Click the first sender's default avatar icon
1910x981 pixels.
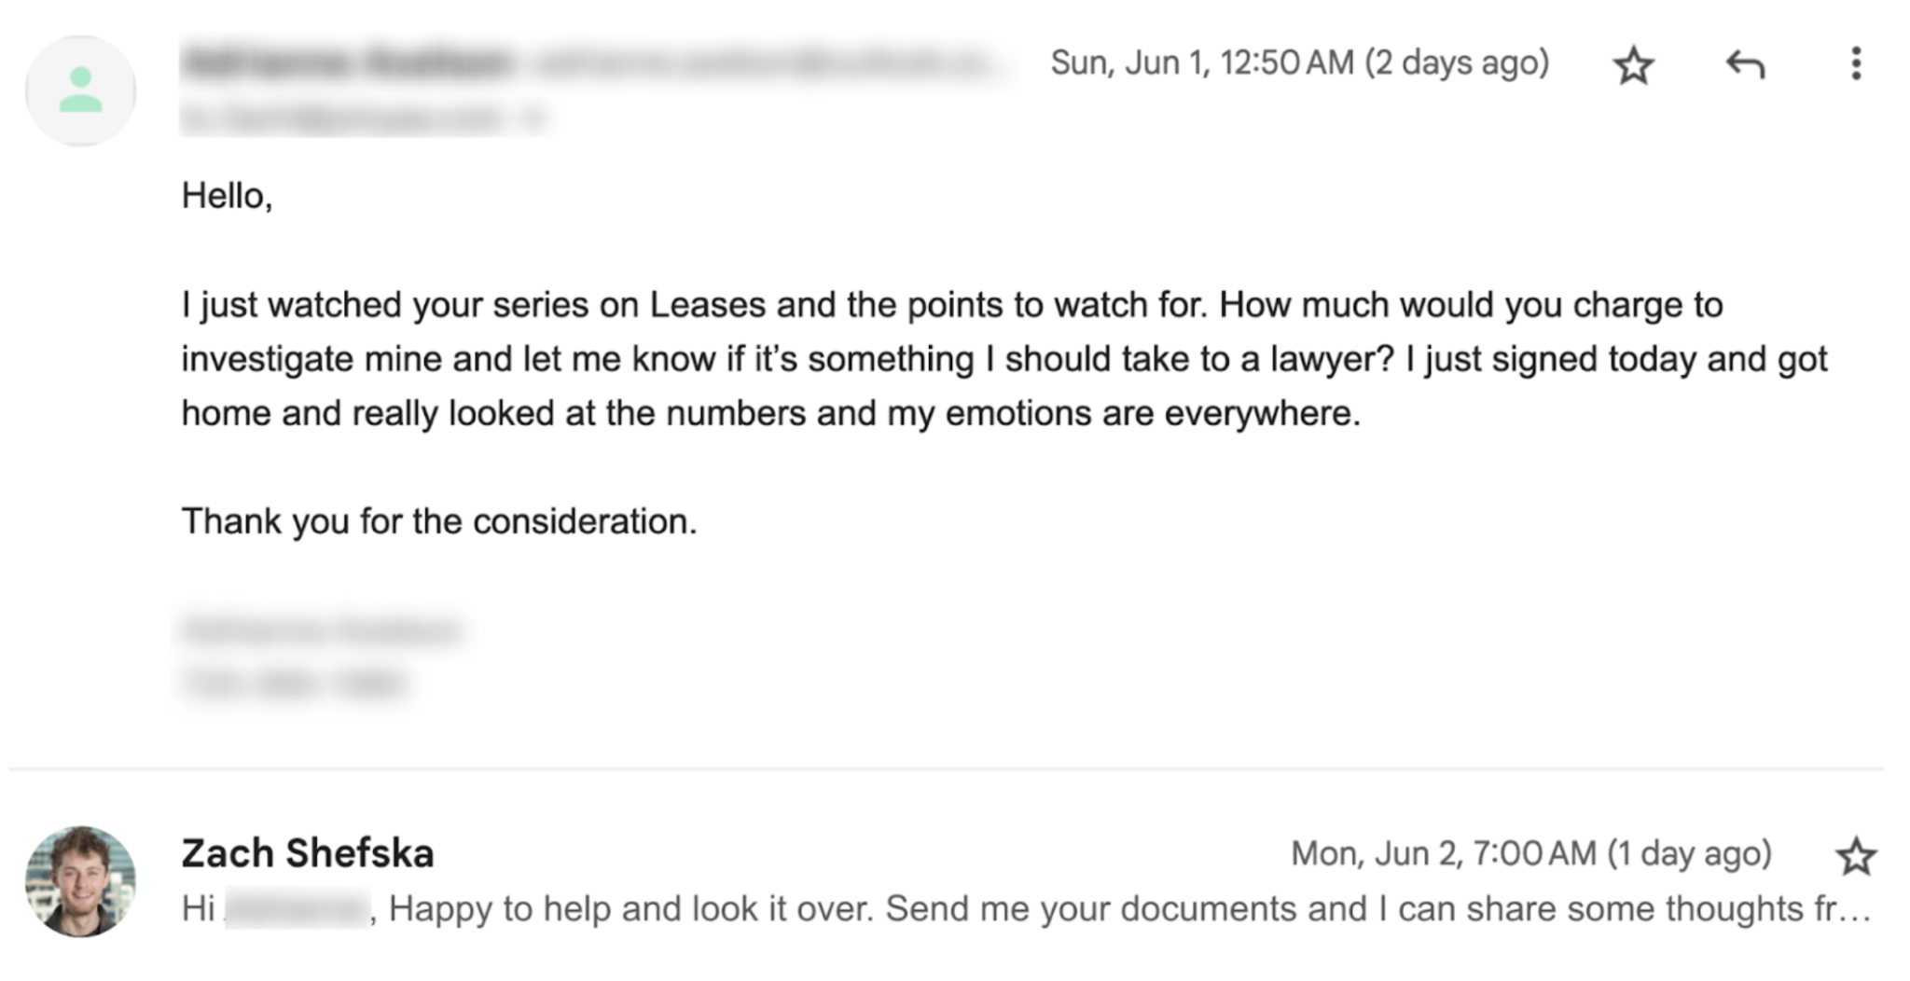(81, 91)
